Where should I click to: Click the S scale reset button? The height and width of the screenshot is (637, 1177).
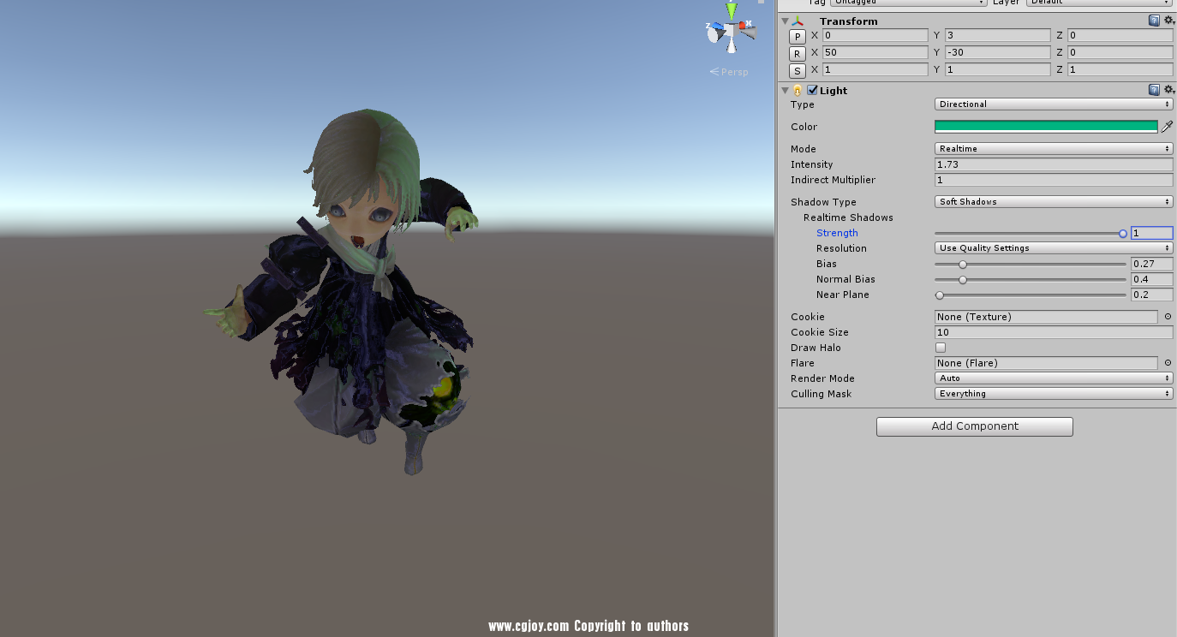click(798, 70)
